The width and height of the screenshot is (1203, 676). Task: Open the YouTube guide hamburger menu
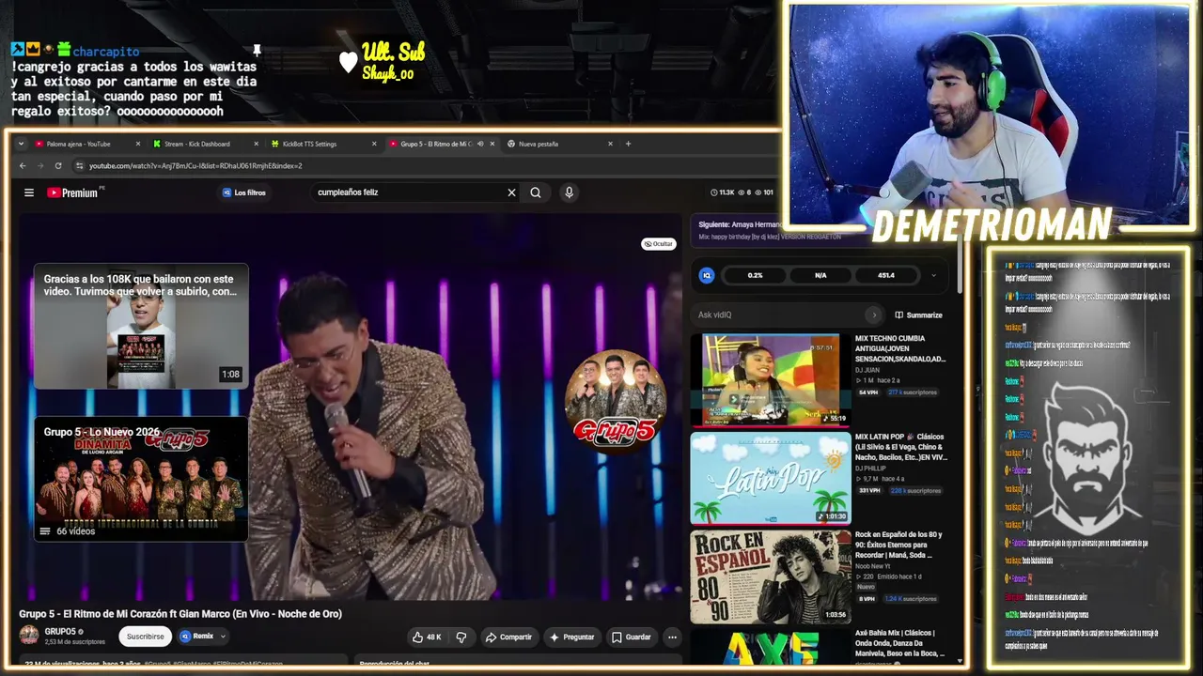(x=29, y=192)
